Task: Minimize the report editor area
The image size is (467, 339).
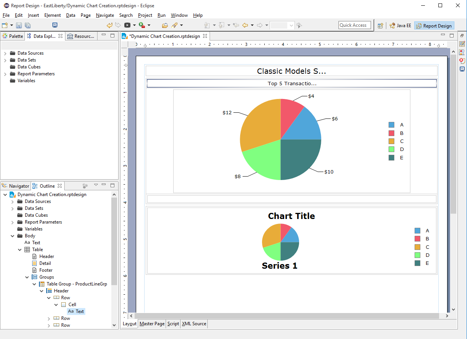Action: tap(443, 35)
